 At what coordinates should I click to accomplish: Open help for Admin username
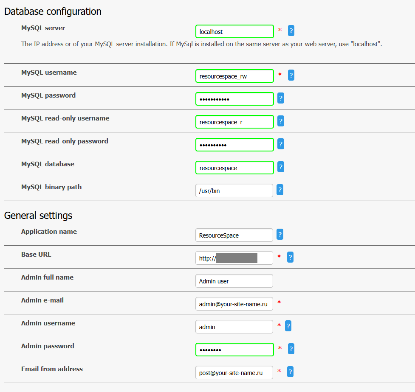(x=288, y=326)
